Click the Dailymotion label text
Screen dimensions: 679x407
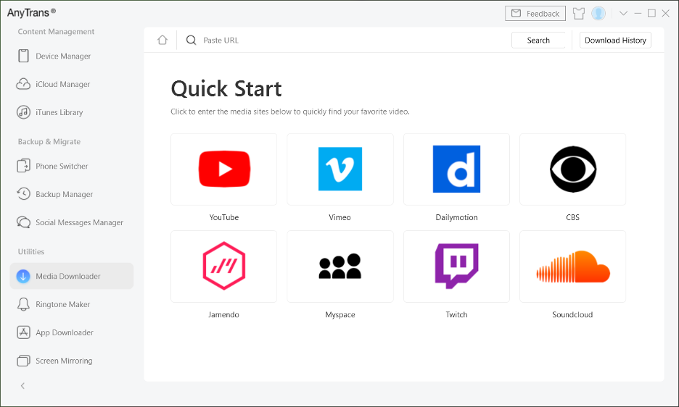pos(456,217)
